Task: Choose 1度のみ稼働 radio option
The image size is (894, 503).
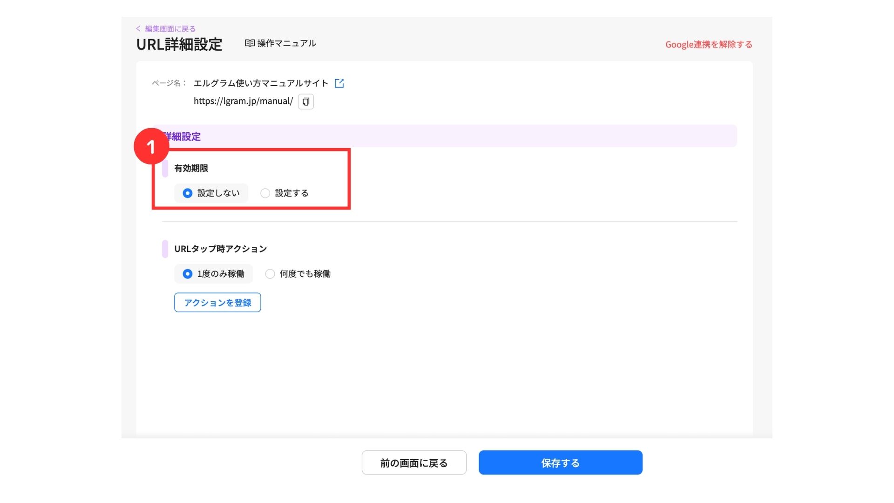Action: point(188,274)
